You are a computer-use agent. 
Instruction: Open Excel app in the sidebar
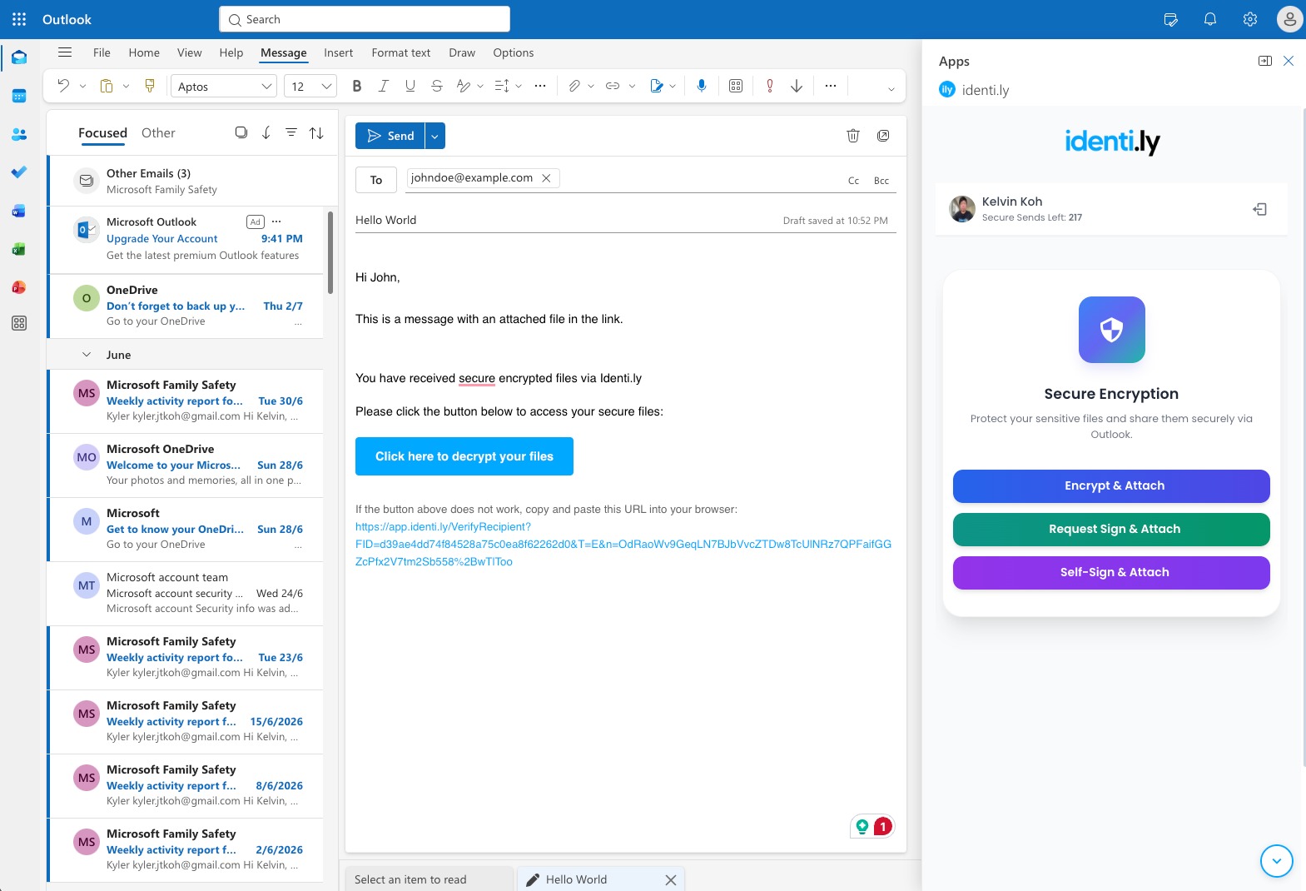pos(19,249)
